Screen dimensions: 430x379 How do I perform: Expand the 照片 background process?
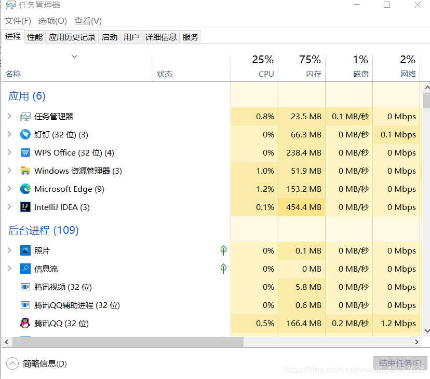coord(9,250)
